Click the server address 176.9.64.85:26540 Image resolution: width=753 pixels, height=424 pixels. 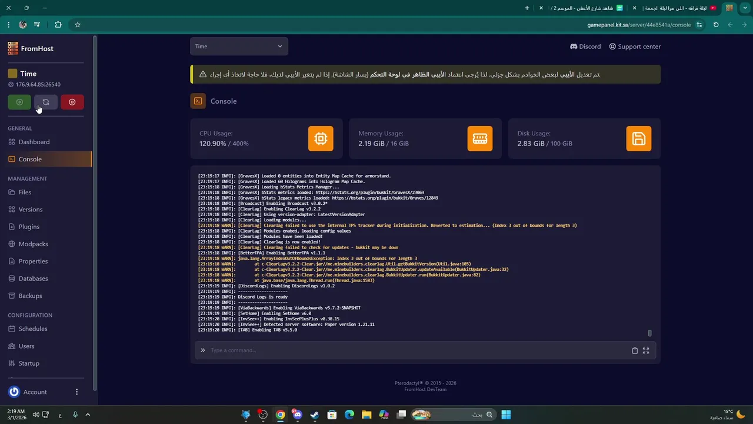(x=38, y=85)
